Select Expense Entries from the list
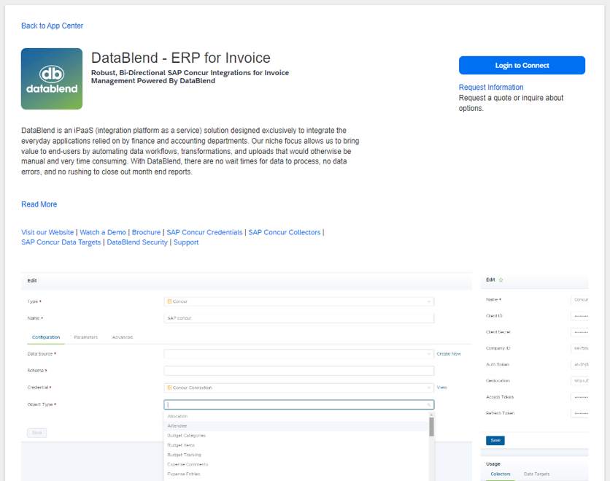Image resolution: width=610 pixels, height=481 pixels. coord(296,474)
